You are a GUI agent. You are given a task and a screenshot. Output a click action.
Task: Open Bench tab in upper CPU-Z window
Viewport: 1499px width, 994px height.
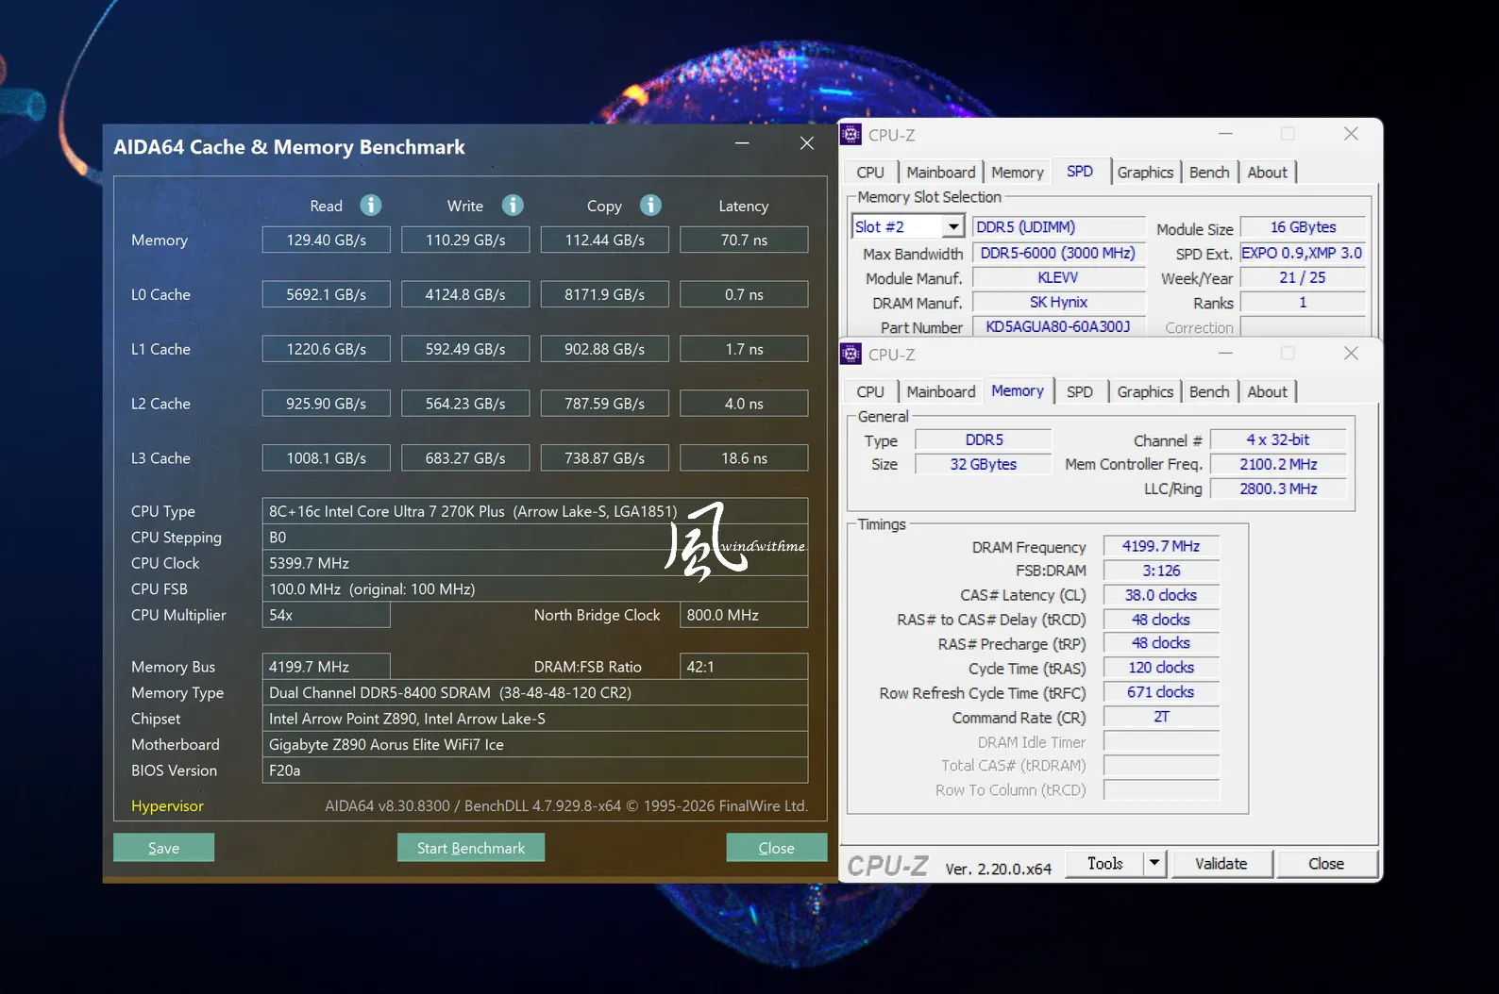(x=1209, y=173)
